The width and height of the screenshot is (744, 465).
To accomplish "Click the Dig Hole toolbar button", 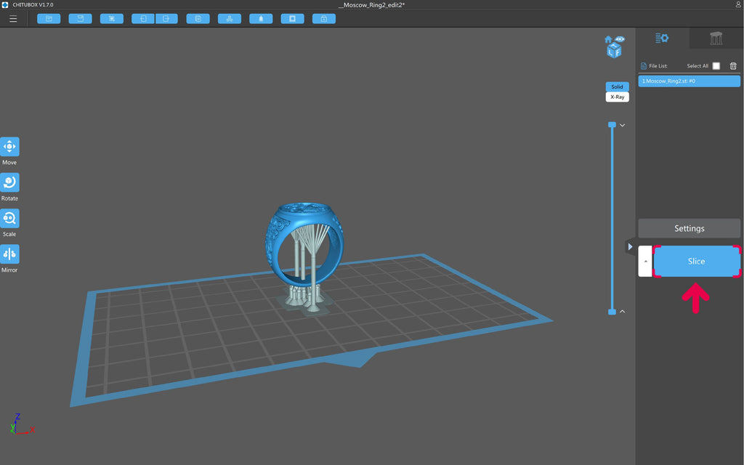I will pyautogui.click(x=261, y=18).
